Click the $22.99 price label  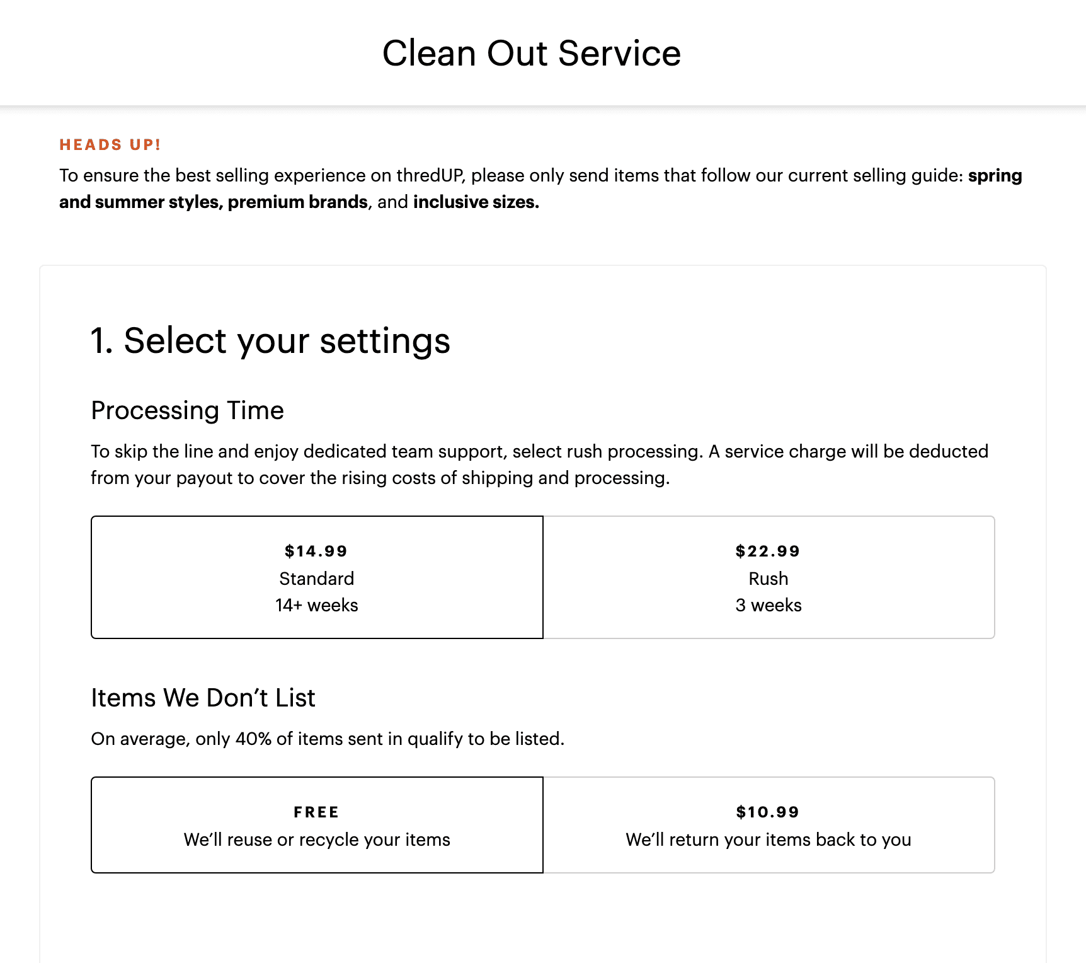coord(768,551)
